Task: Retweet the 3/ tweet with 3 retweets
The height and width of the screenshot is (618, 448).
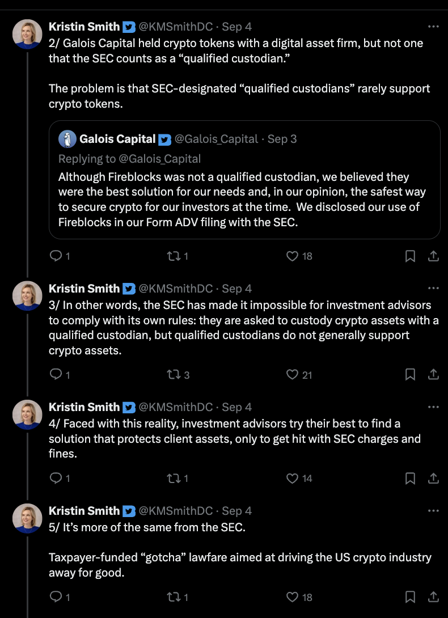Action: click(x=173, y=374)
